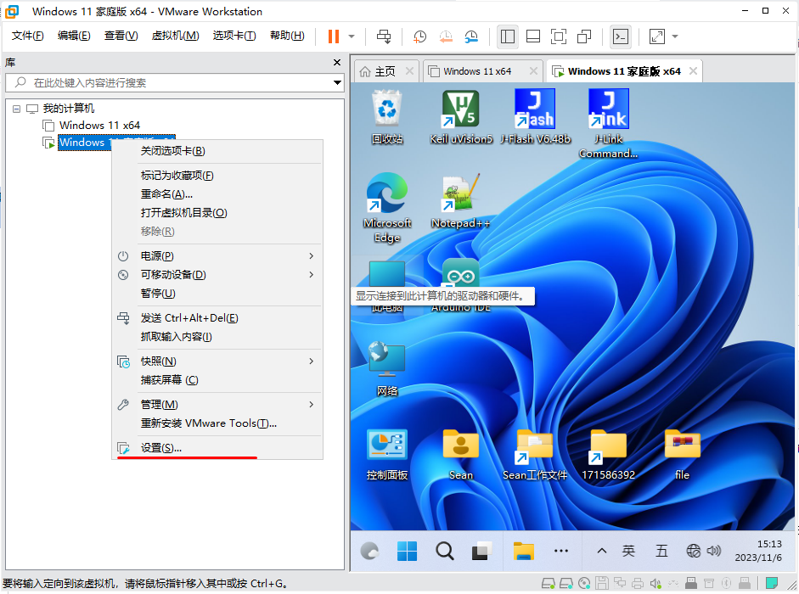The width and height of the screenshot is (799, 594).
Task: Open the 文件(F) menu
Action: [27, 35]
